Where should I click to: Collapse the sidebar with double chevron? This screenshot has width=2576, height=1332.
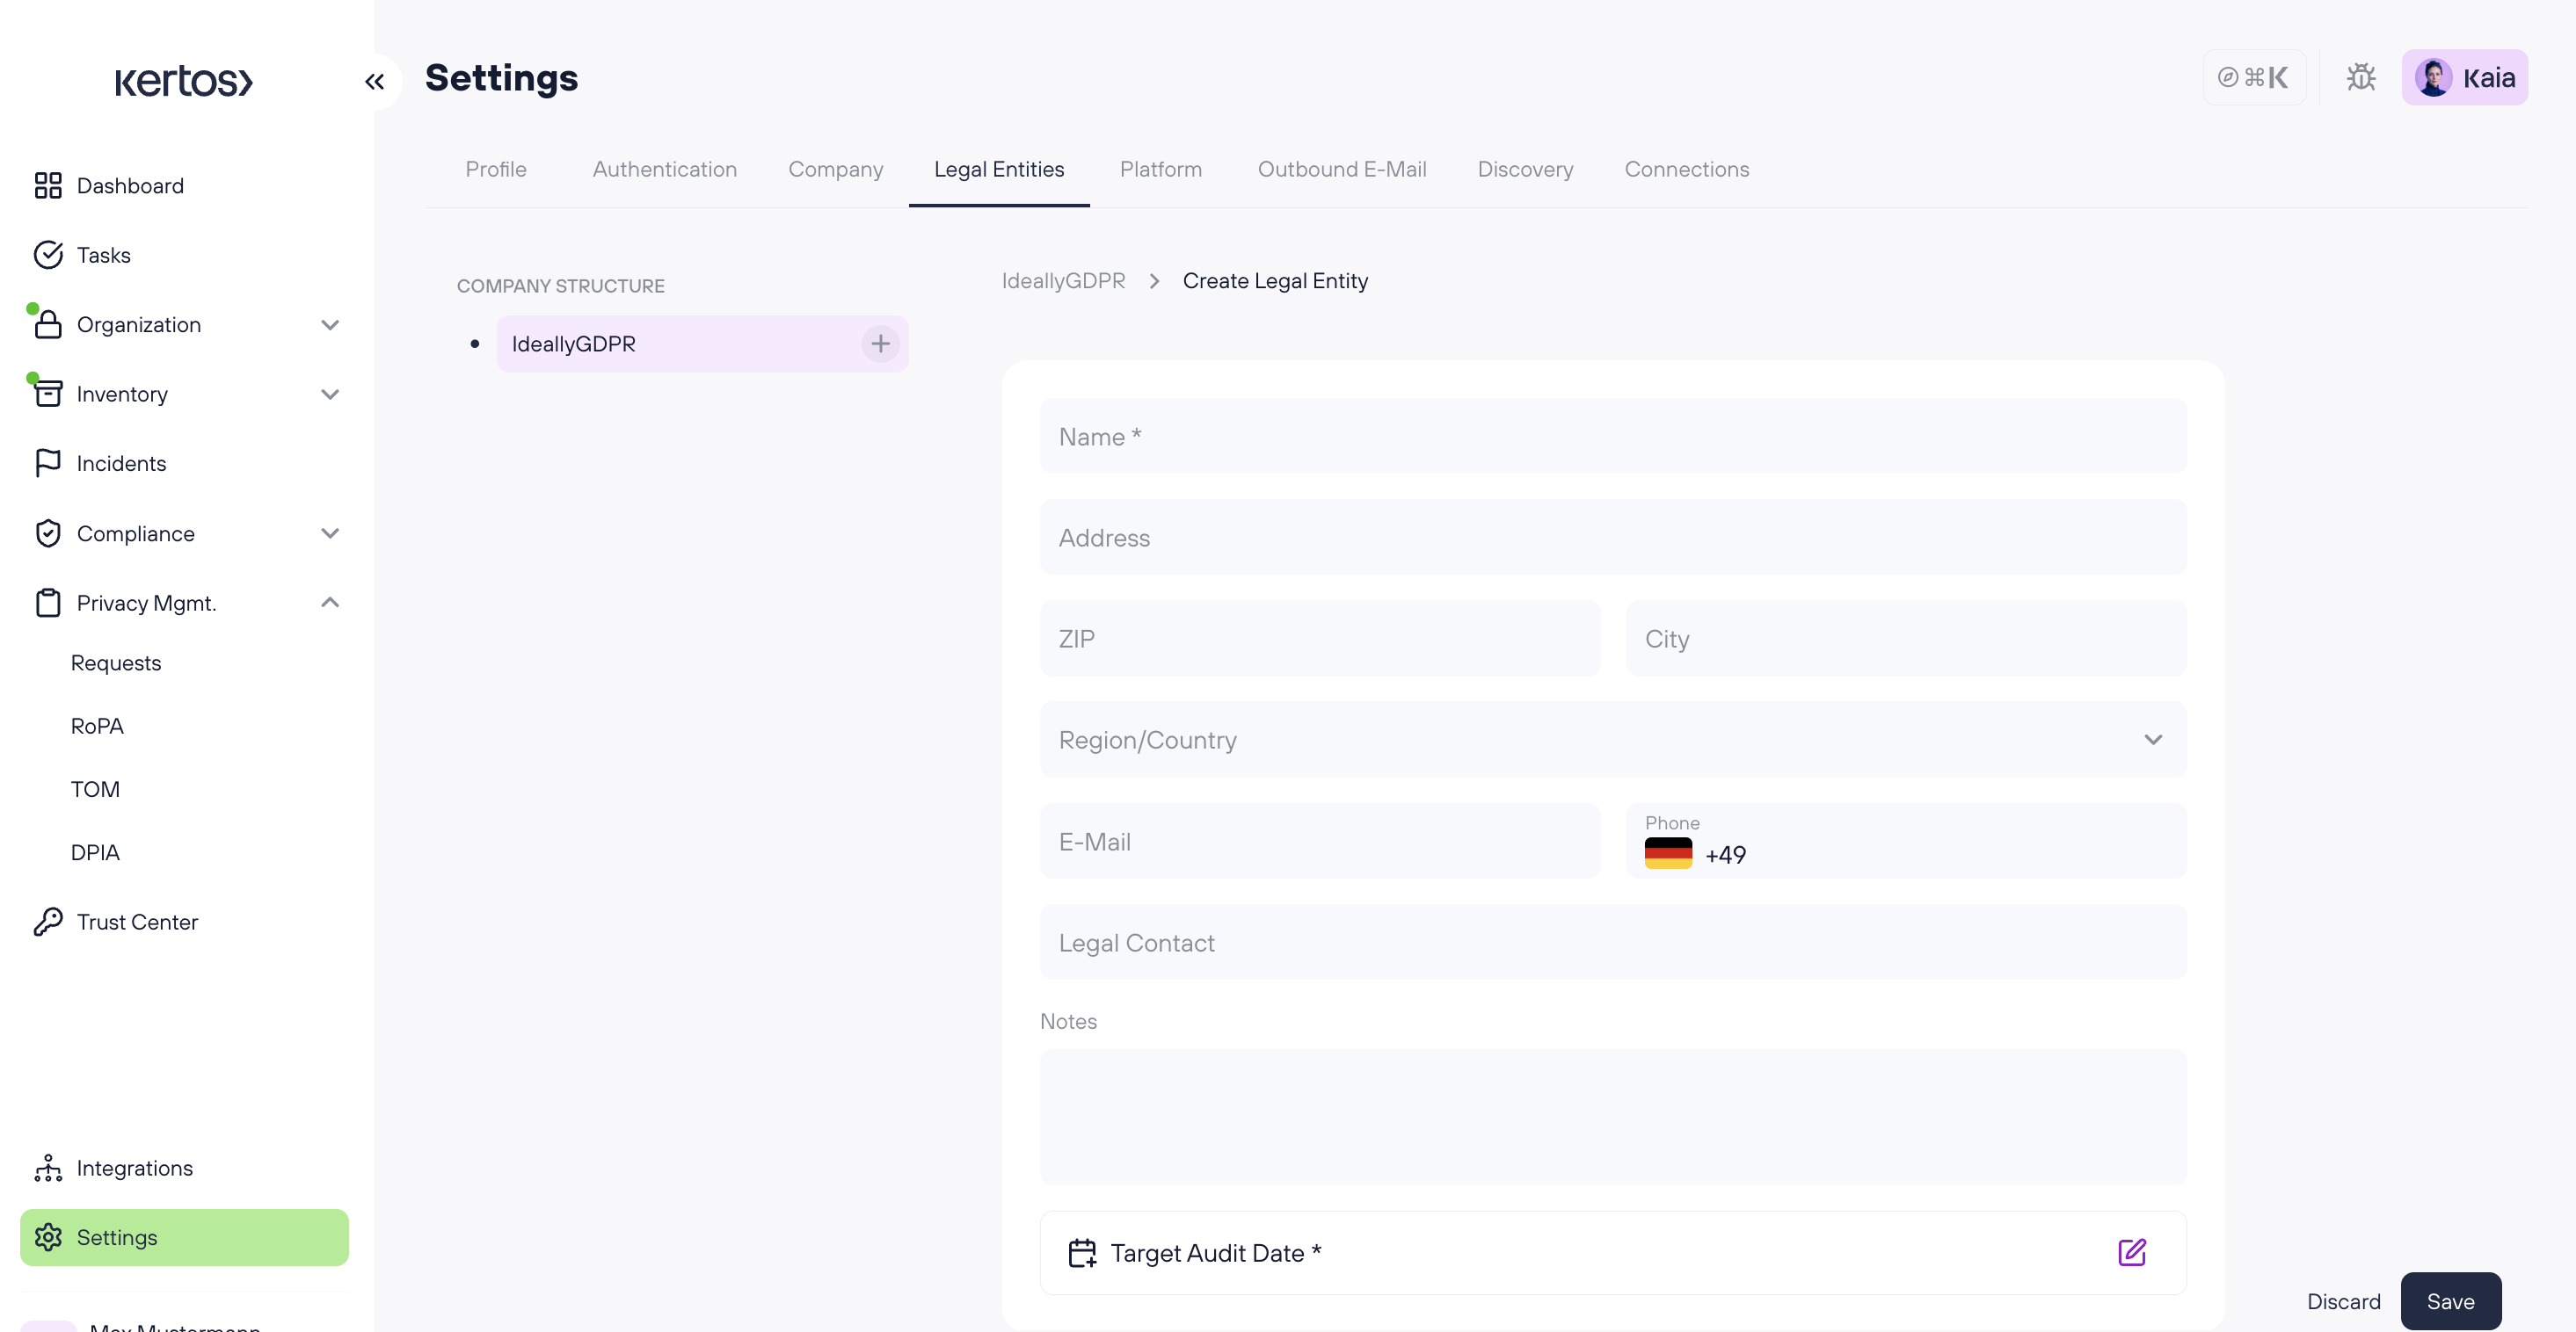375,81
